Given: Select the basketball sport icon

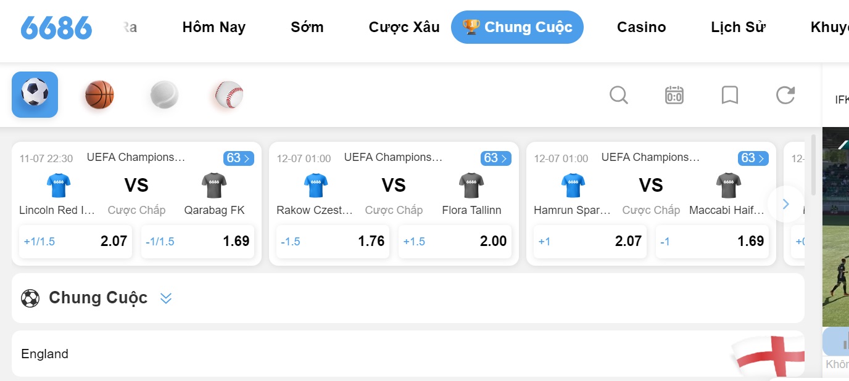Looking at the screenshot, I should click(x=99, y=95).
